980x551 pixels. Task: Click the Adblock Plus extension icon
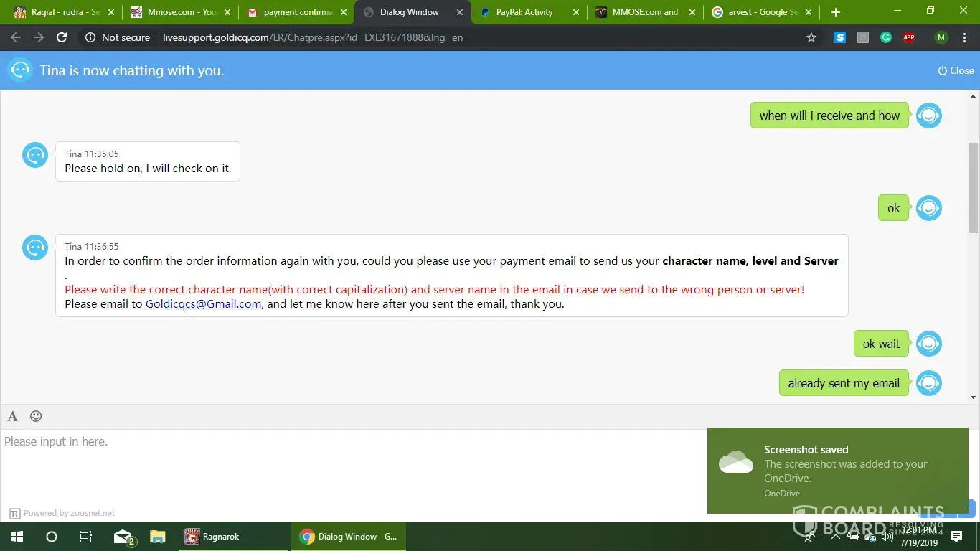coord(909,37)
